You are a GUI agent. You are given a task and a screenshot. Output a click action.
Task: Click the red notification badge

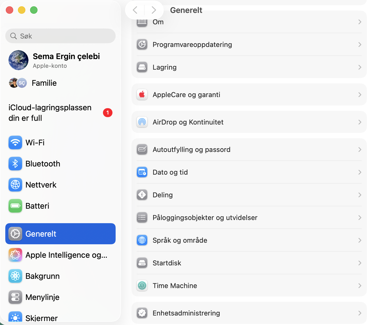108,113
